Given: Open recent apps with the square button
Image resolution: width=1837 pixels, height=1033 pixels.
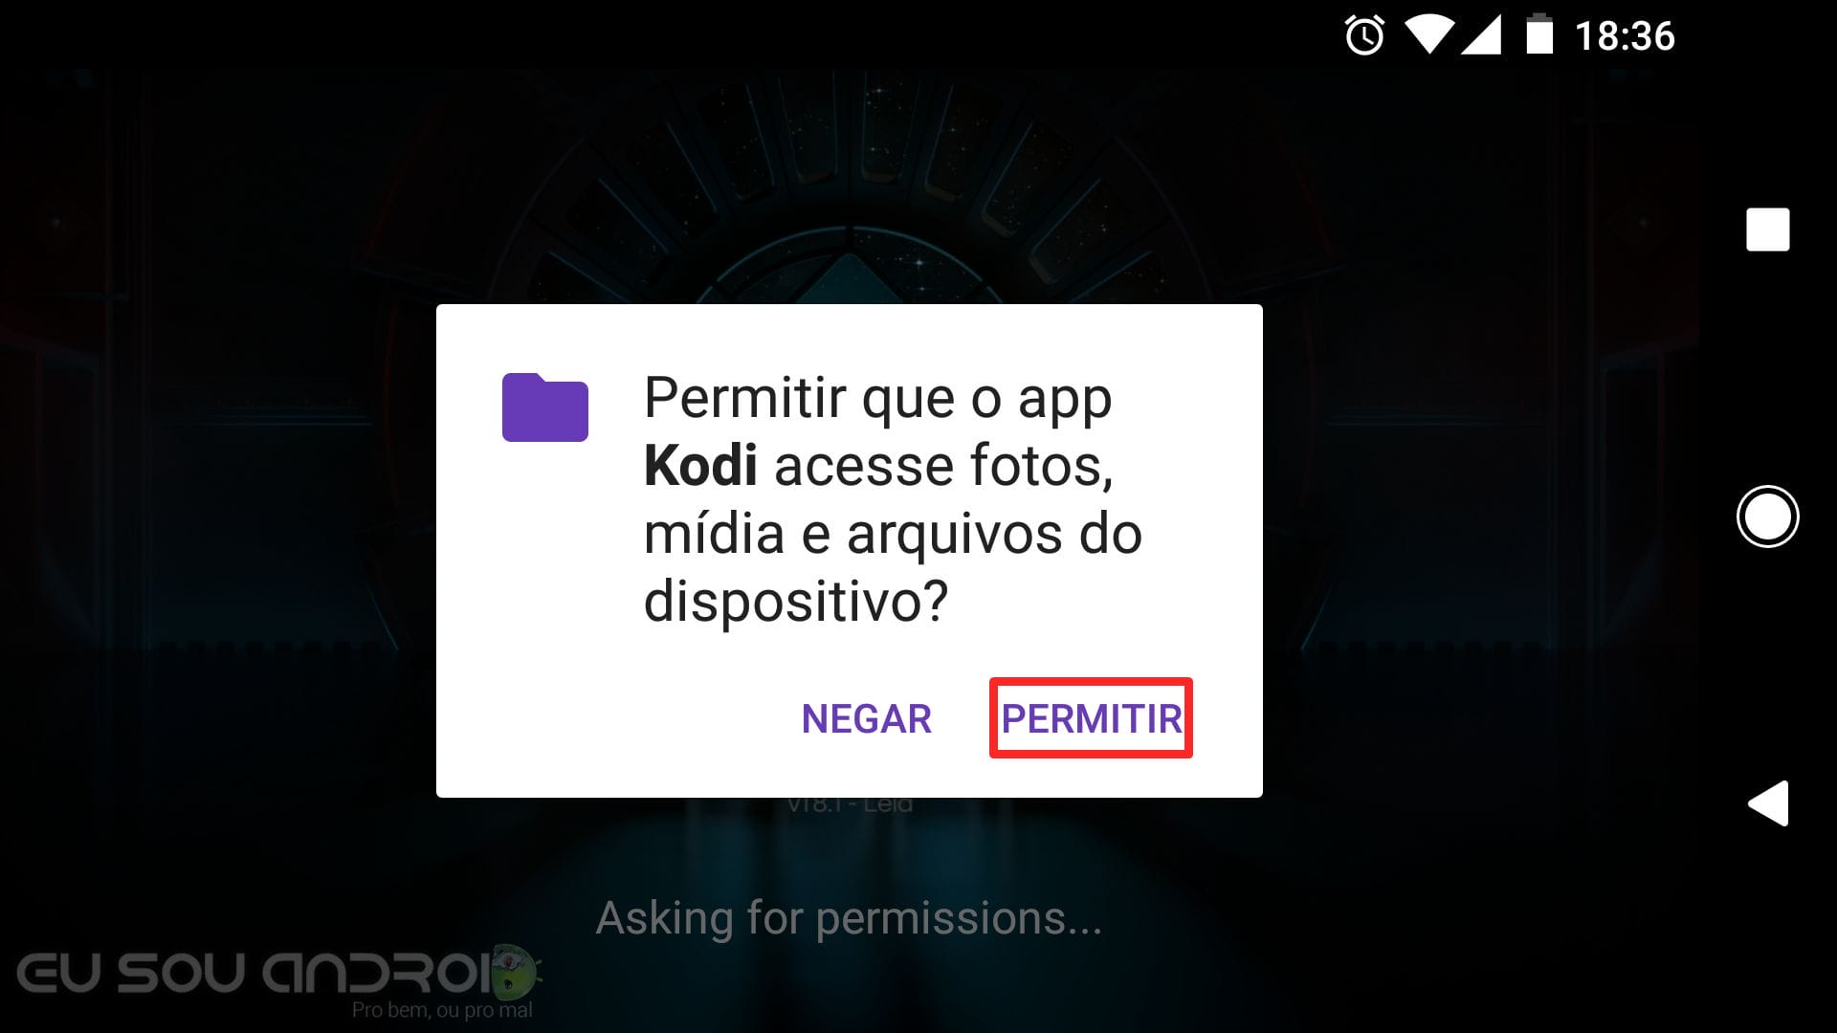Looking at the screenshot, I should [x=1767, y=230].
